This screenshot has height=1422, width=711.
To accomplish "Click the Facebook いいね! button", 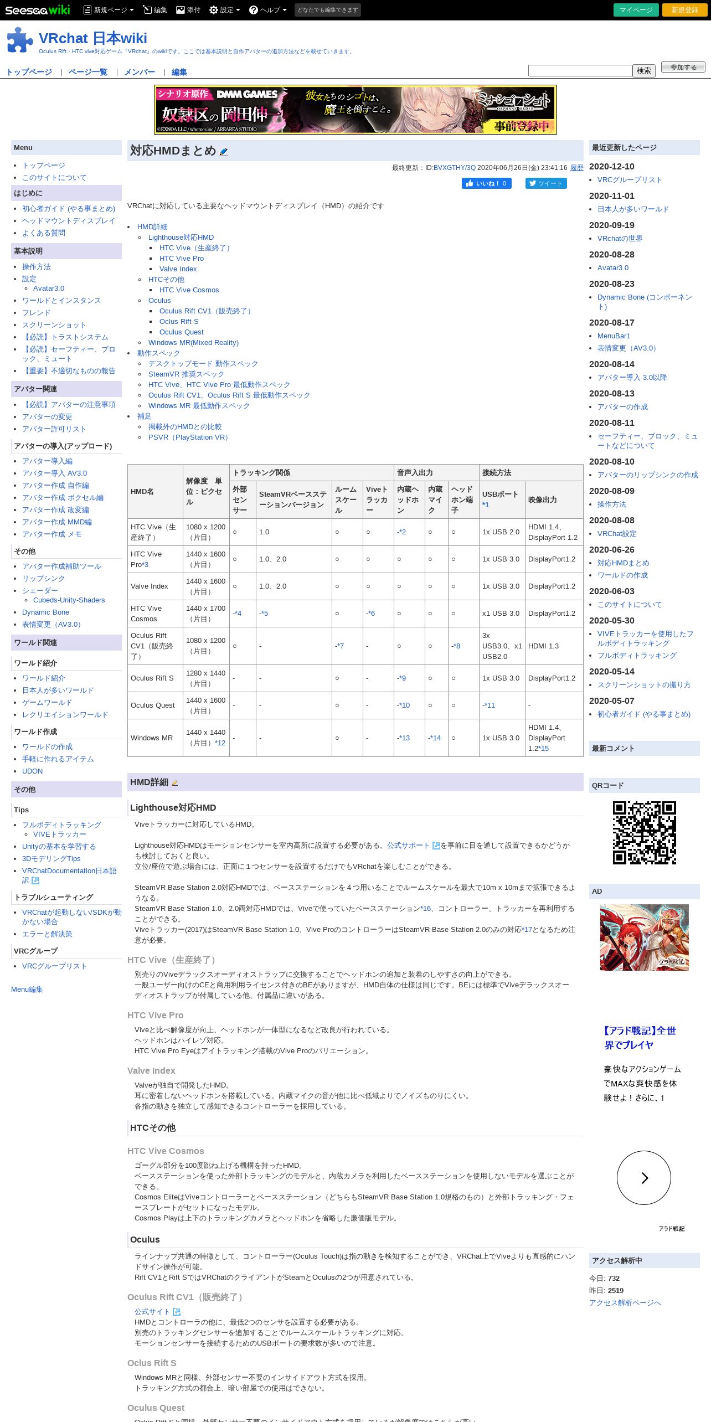I will pos(487,183).
